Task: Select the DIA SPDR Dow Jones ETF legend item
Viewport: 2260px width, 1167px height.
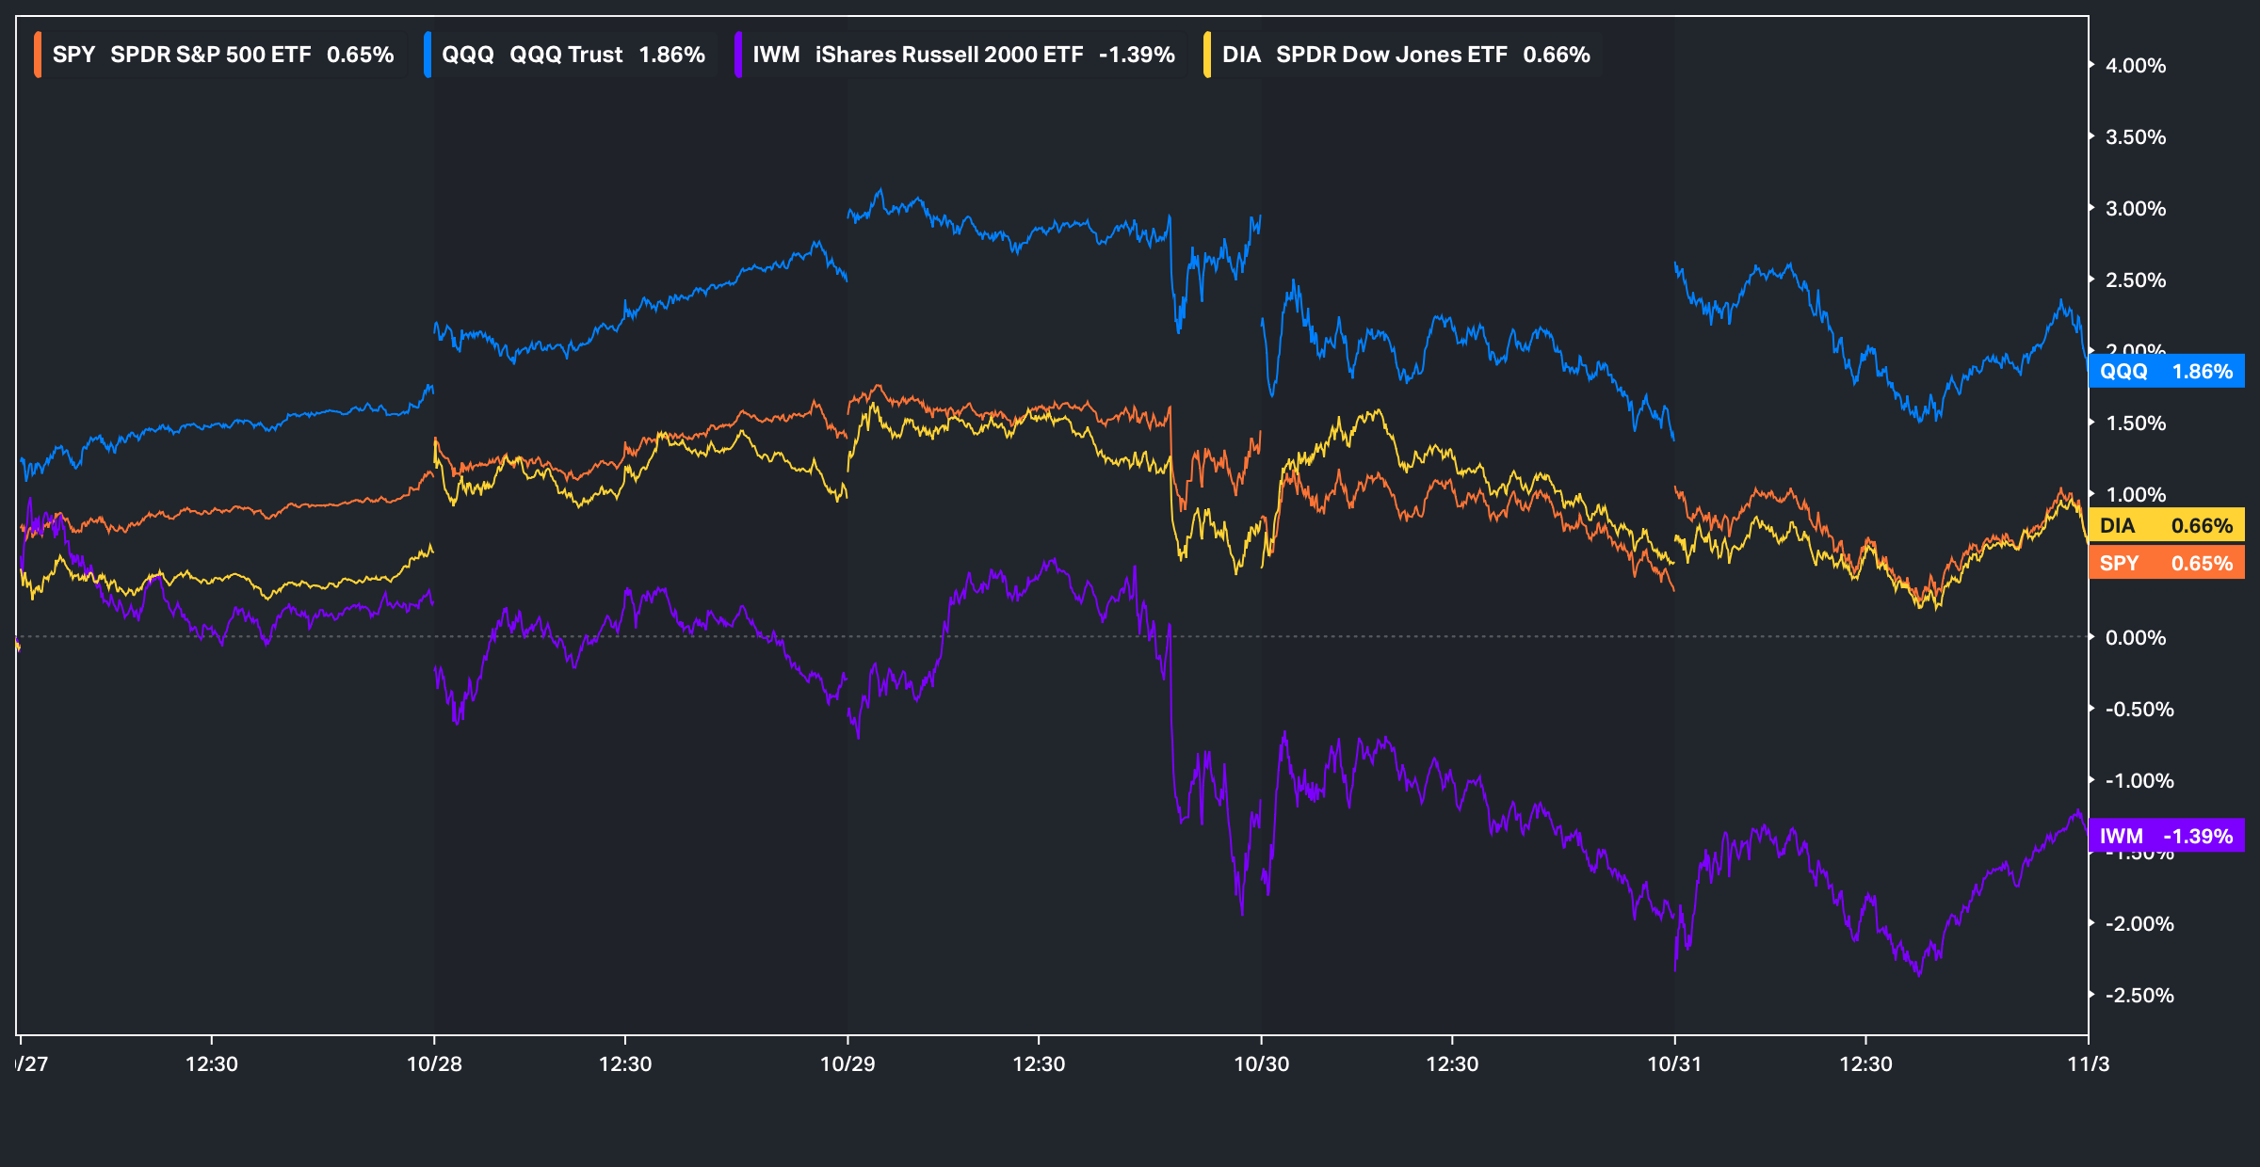Action: [x=1405, y=55]
